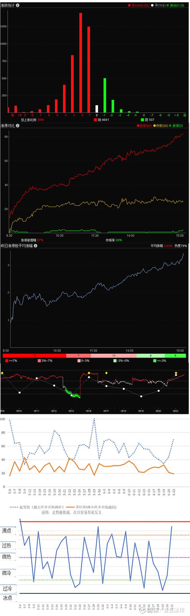Select the green bar at -1
The height and width of the screenshot is (616, 190).
coord(105,95)
